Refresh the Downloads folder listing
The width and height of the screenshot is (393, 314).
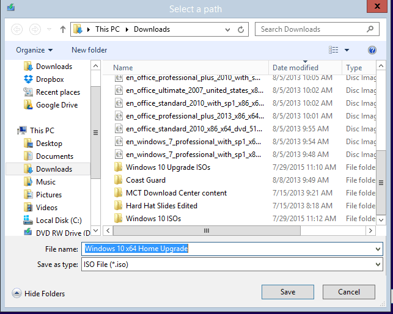(241, 29)
